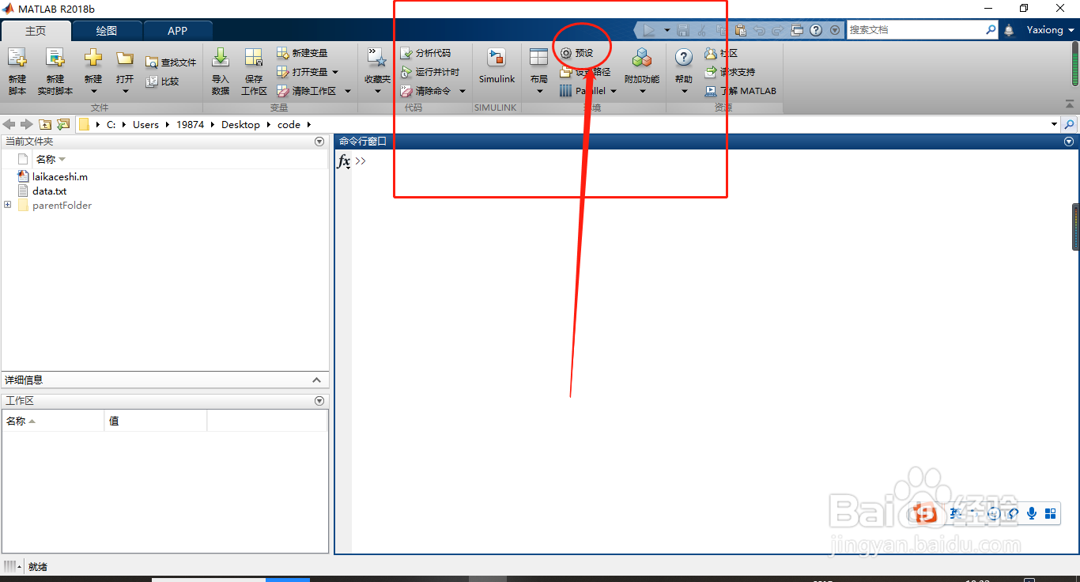The height and width of the screenshot is (582, 1080).
Task: Click the address bar search icon
Action: pyautogui.click(x=1069, y=124)
